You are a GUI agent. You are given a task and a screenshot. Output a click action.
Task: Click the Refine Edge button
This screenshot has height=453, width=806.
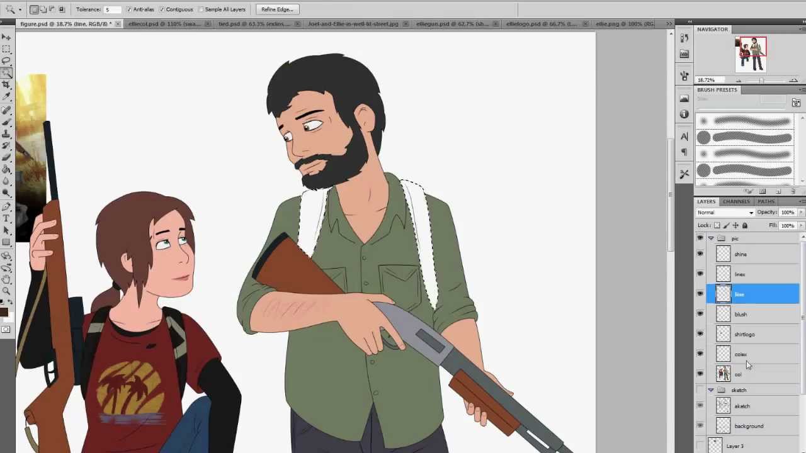[x=277, y=9]
